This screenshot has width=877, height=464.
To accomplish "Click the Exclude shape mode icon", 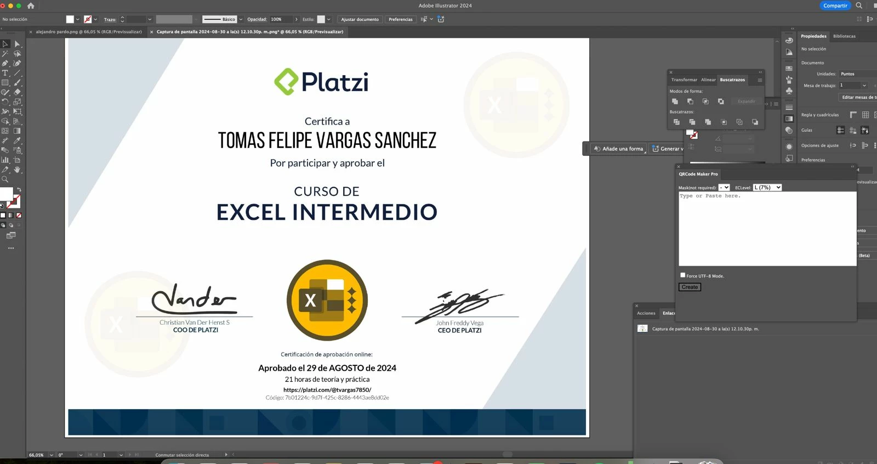I will [x=721, y=101].
